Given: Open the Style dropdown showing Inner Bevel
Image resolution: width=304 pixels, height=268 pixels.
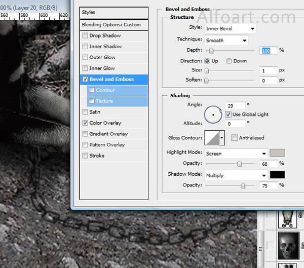Looking at the screenshot, I should pos(230,28).
